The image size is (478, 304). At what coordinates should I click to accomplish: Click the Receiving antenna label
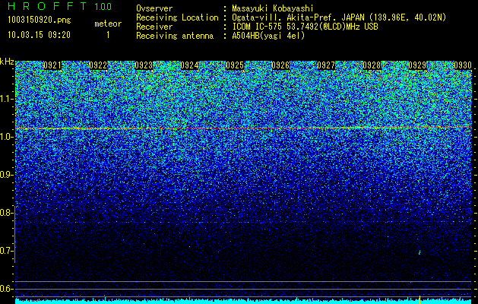[x=175, y=36]
